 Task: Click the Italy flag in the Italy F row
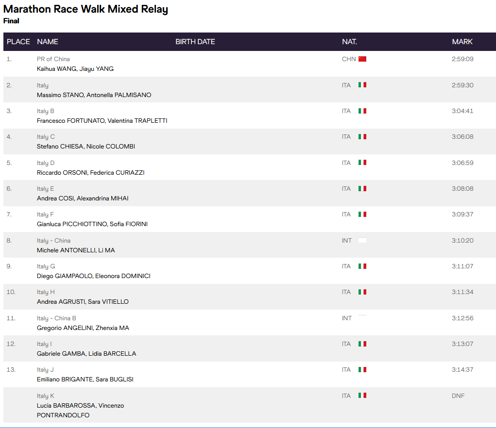[x=362, y=214]
